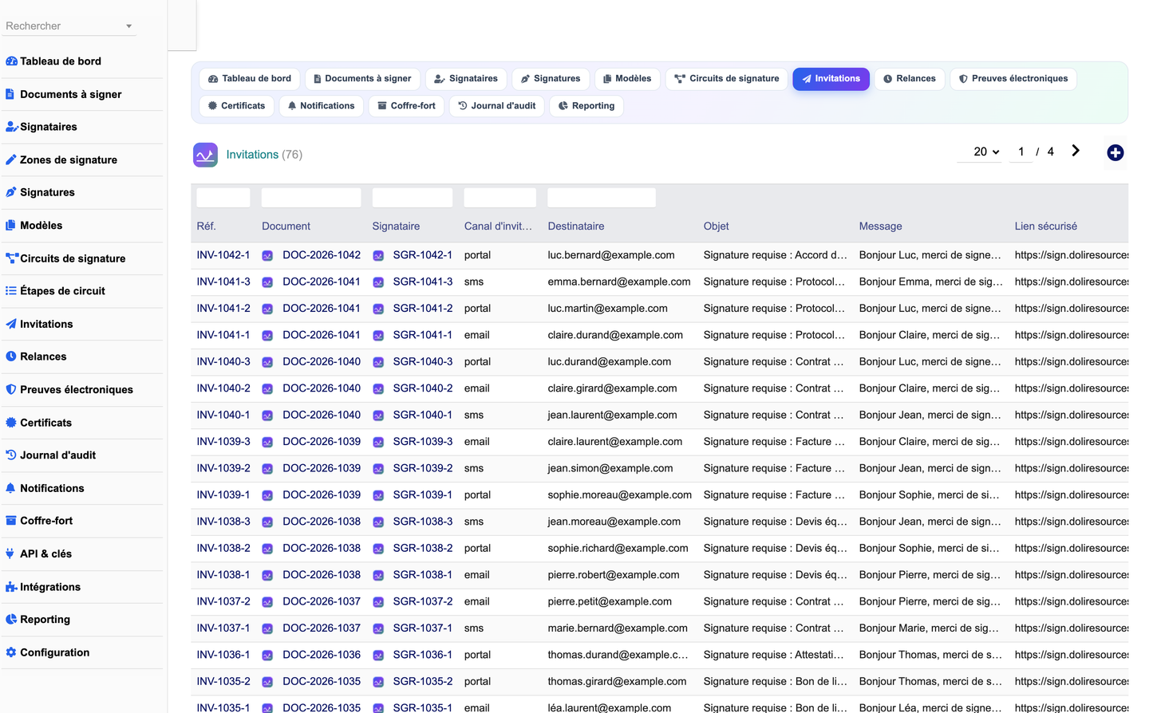This screenshot has height=713, width=1153.
Task: Open invitation INV-1040-2
Action: 223,388
